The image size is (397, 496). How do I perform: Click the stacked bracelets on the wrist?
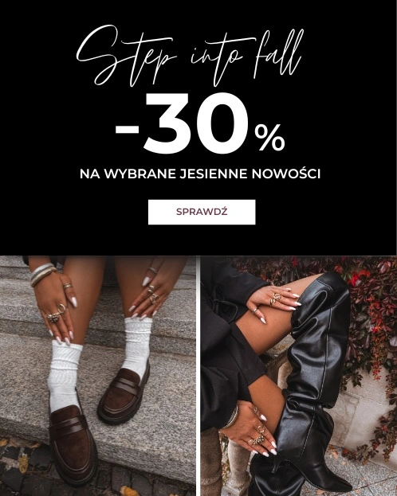coord(43,272)
